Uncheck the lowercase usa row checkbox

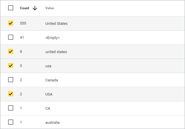click(x=11, y=66)
